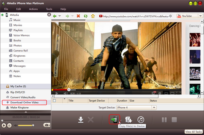This screenshot has width=204, height=135.
Task: Pause the current tasks
Action: 164,120
